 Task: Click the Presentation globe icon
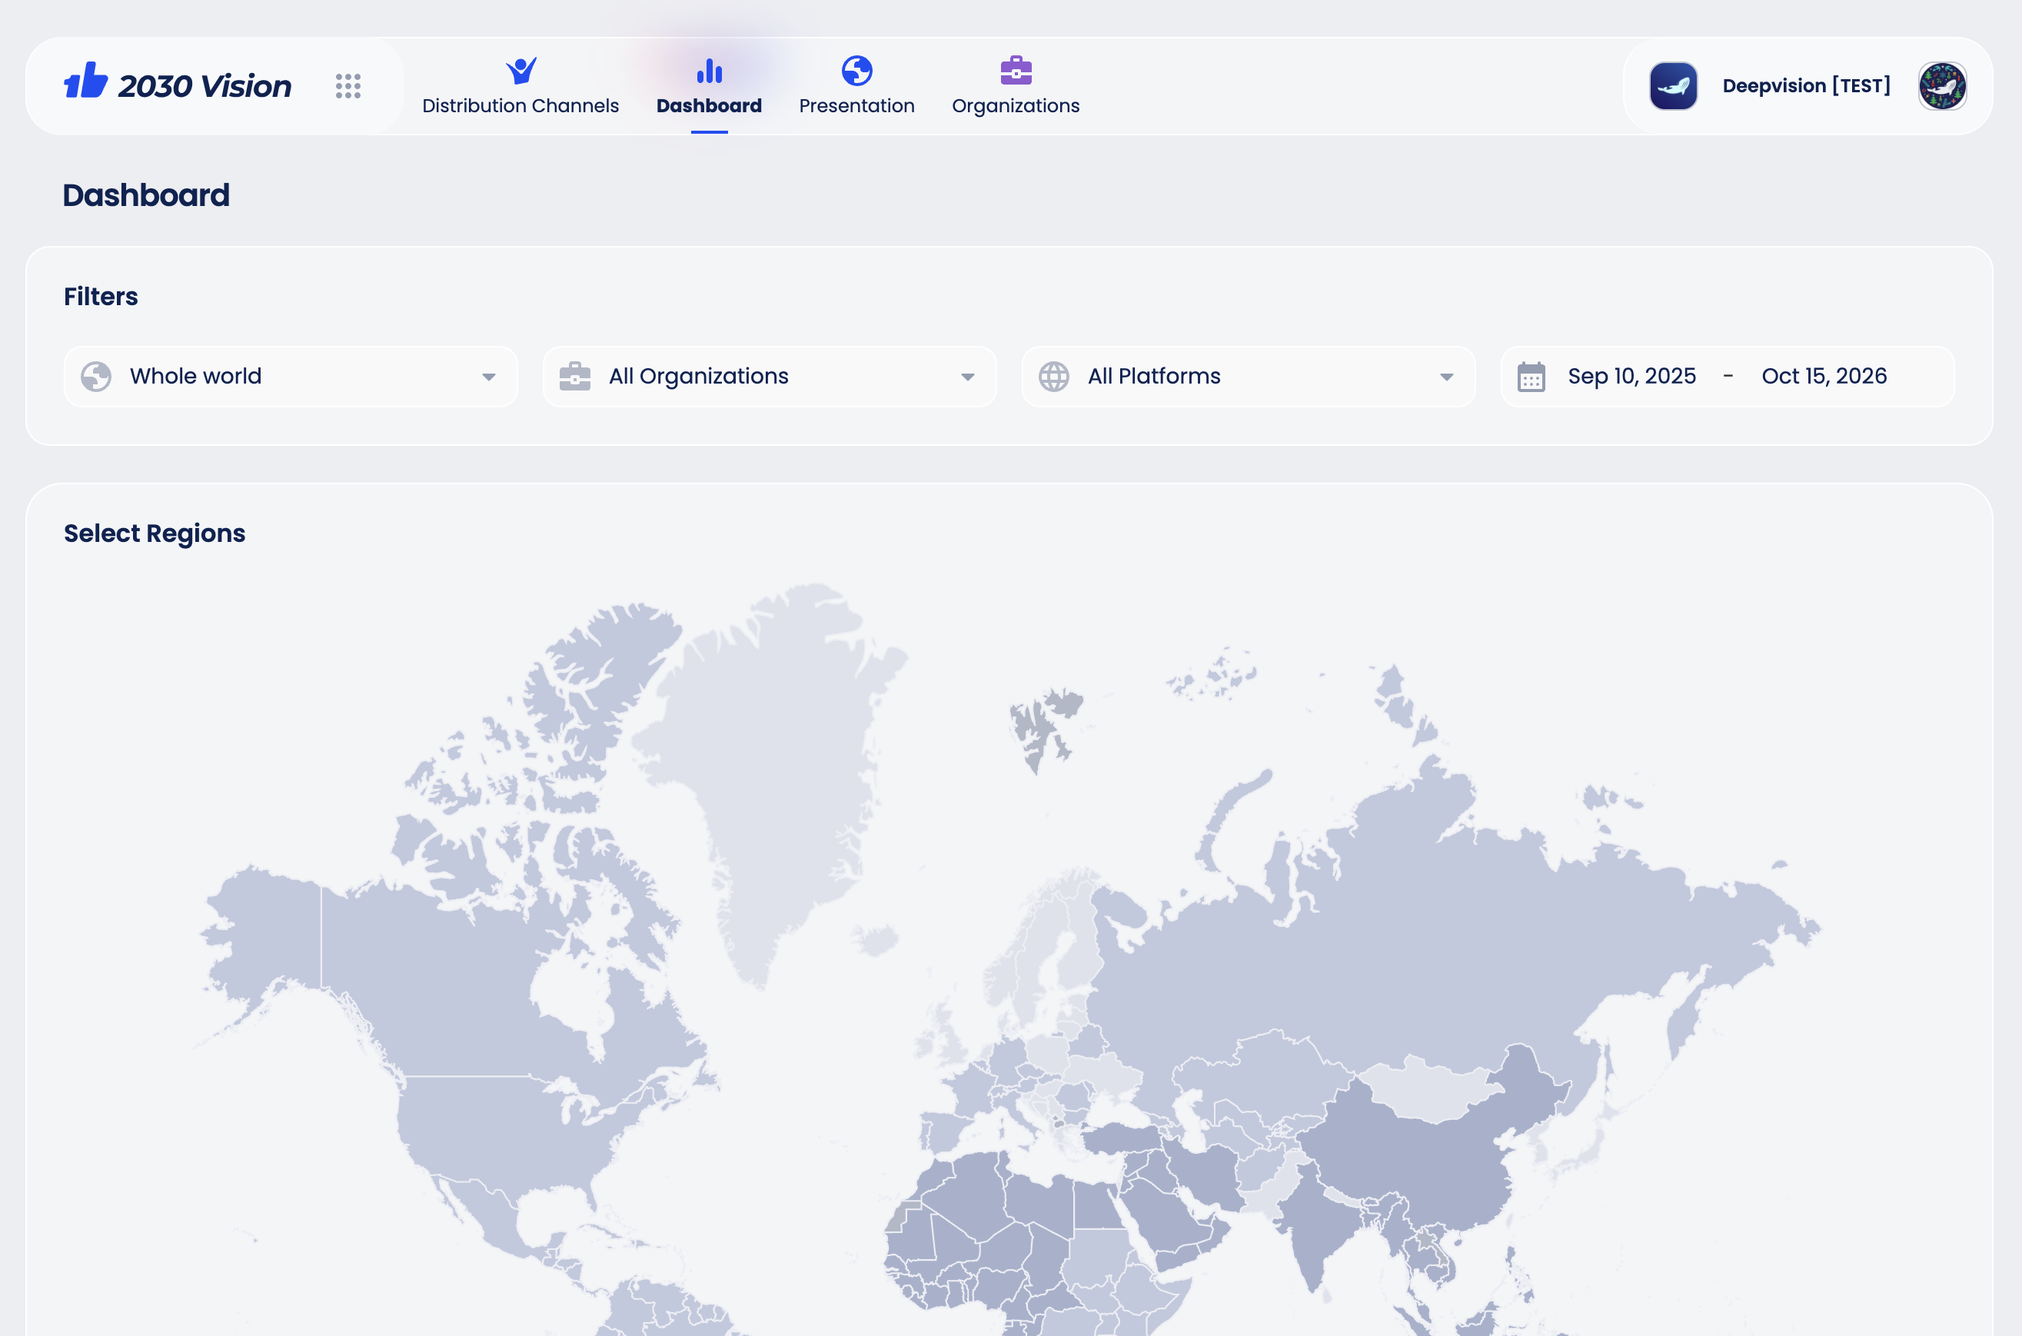click(x=856, y=71)
